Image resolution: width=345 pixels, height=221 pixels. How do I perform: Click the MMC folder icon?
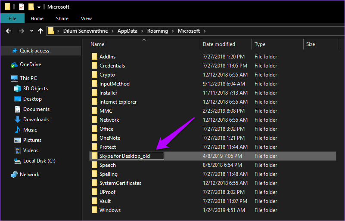94,110
